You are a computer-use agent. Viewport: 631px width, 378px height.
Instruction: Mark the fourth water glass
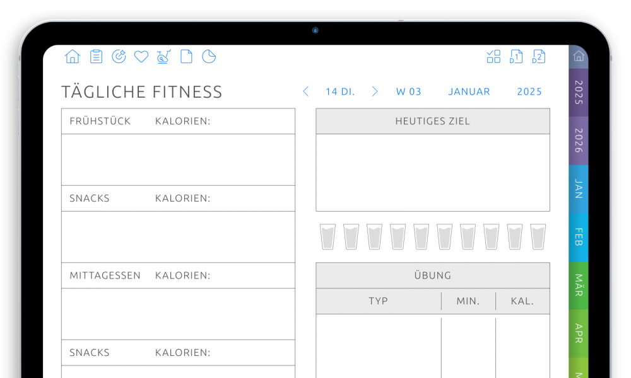point(398,237)
